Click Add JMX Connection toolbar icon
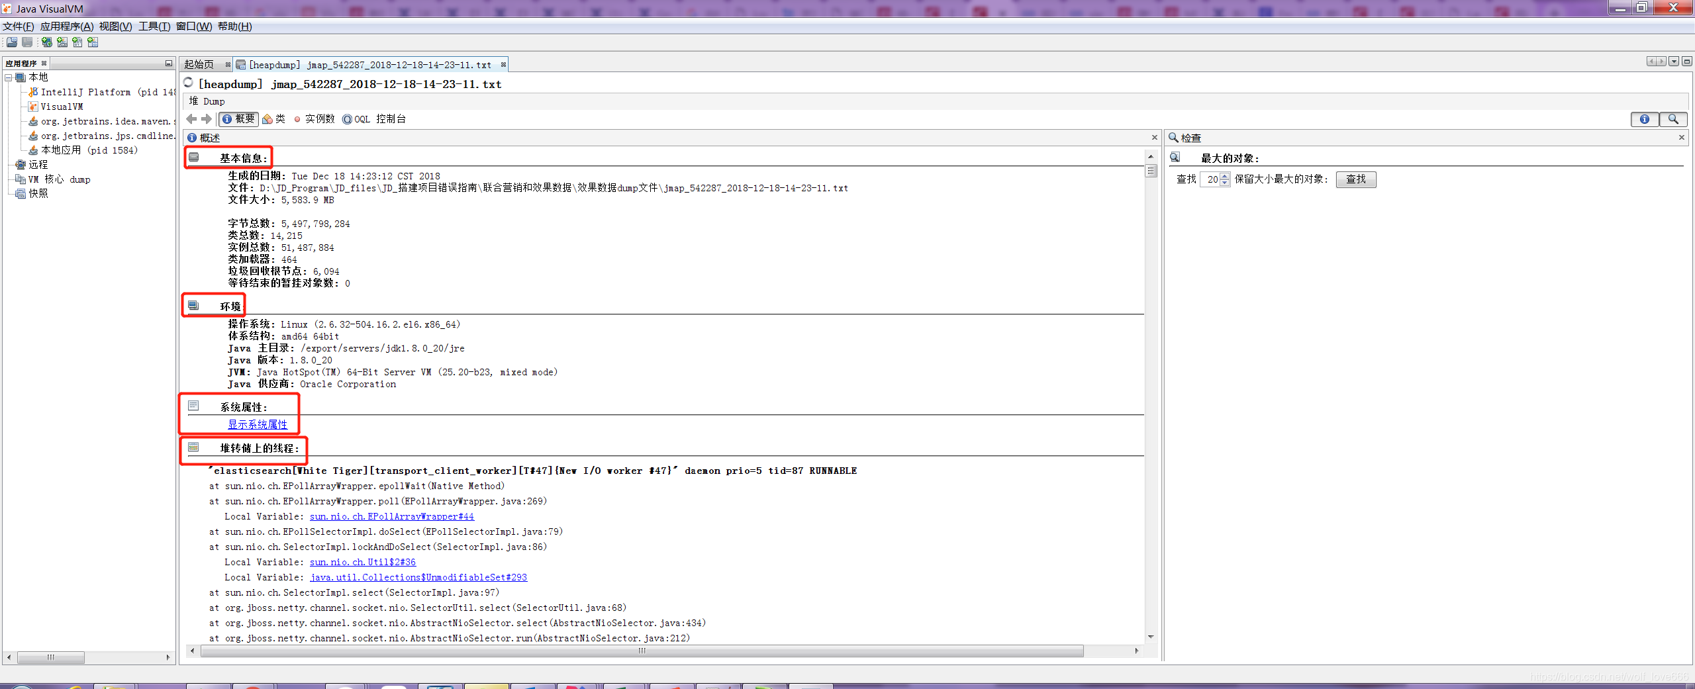Image resolution: width=1695 pixels, height=689 pixels. 62,42
